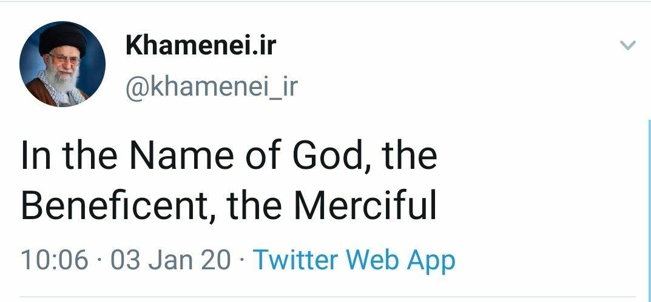This screenshot has height=302, width=651.
Task: Click the dot separator after 10:06
Action: click(100, 260)
